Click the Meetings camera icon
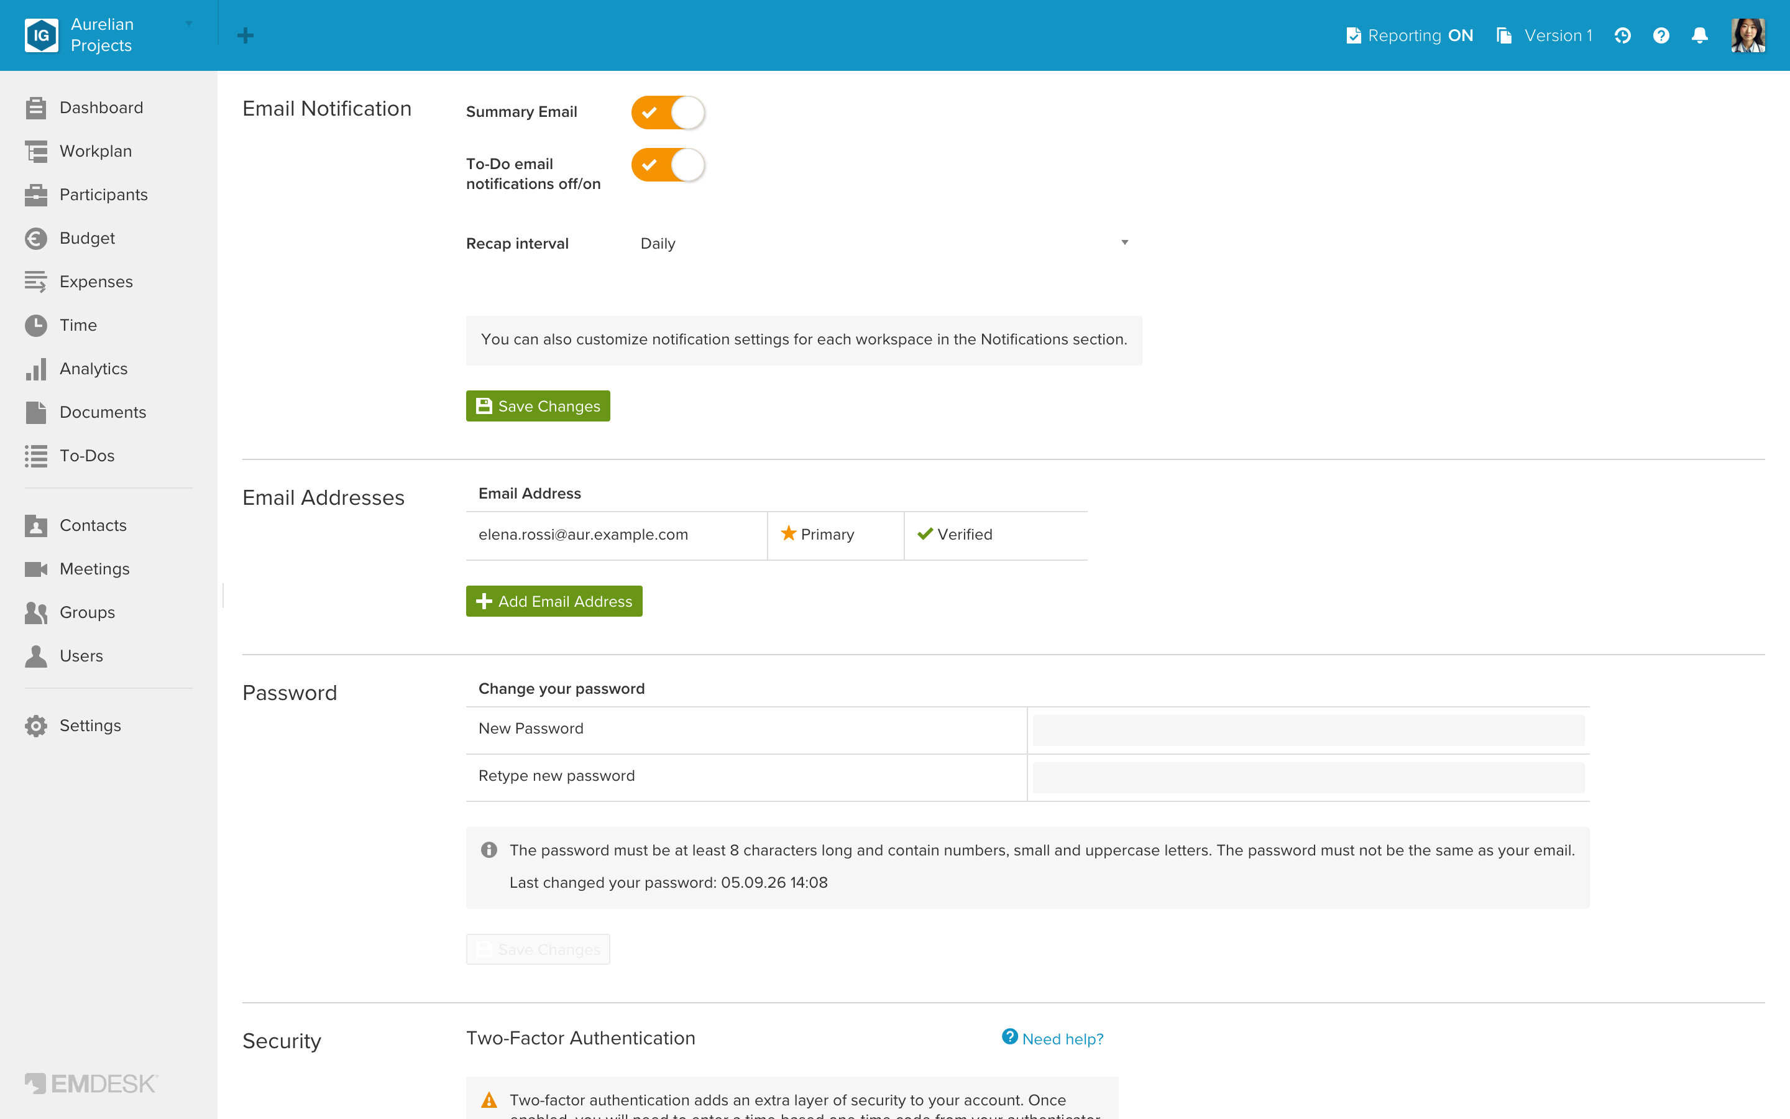This screenshot has width=1790, height=1119. (35, 569)
